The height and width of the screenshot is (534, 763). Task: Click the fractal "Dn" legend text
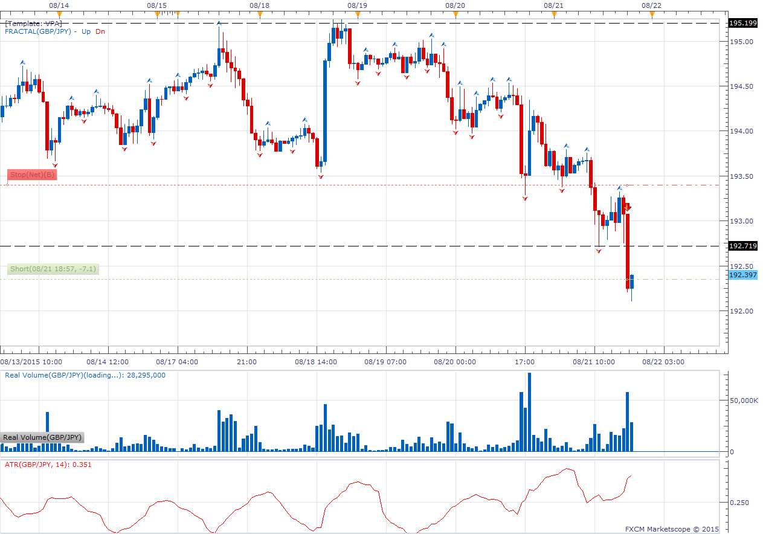100,31
